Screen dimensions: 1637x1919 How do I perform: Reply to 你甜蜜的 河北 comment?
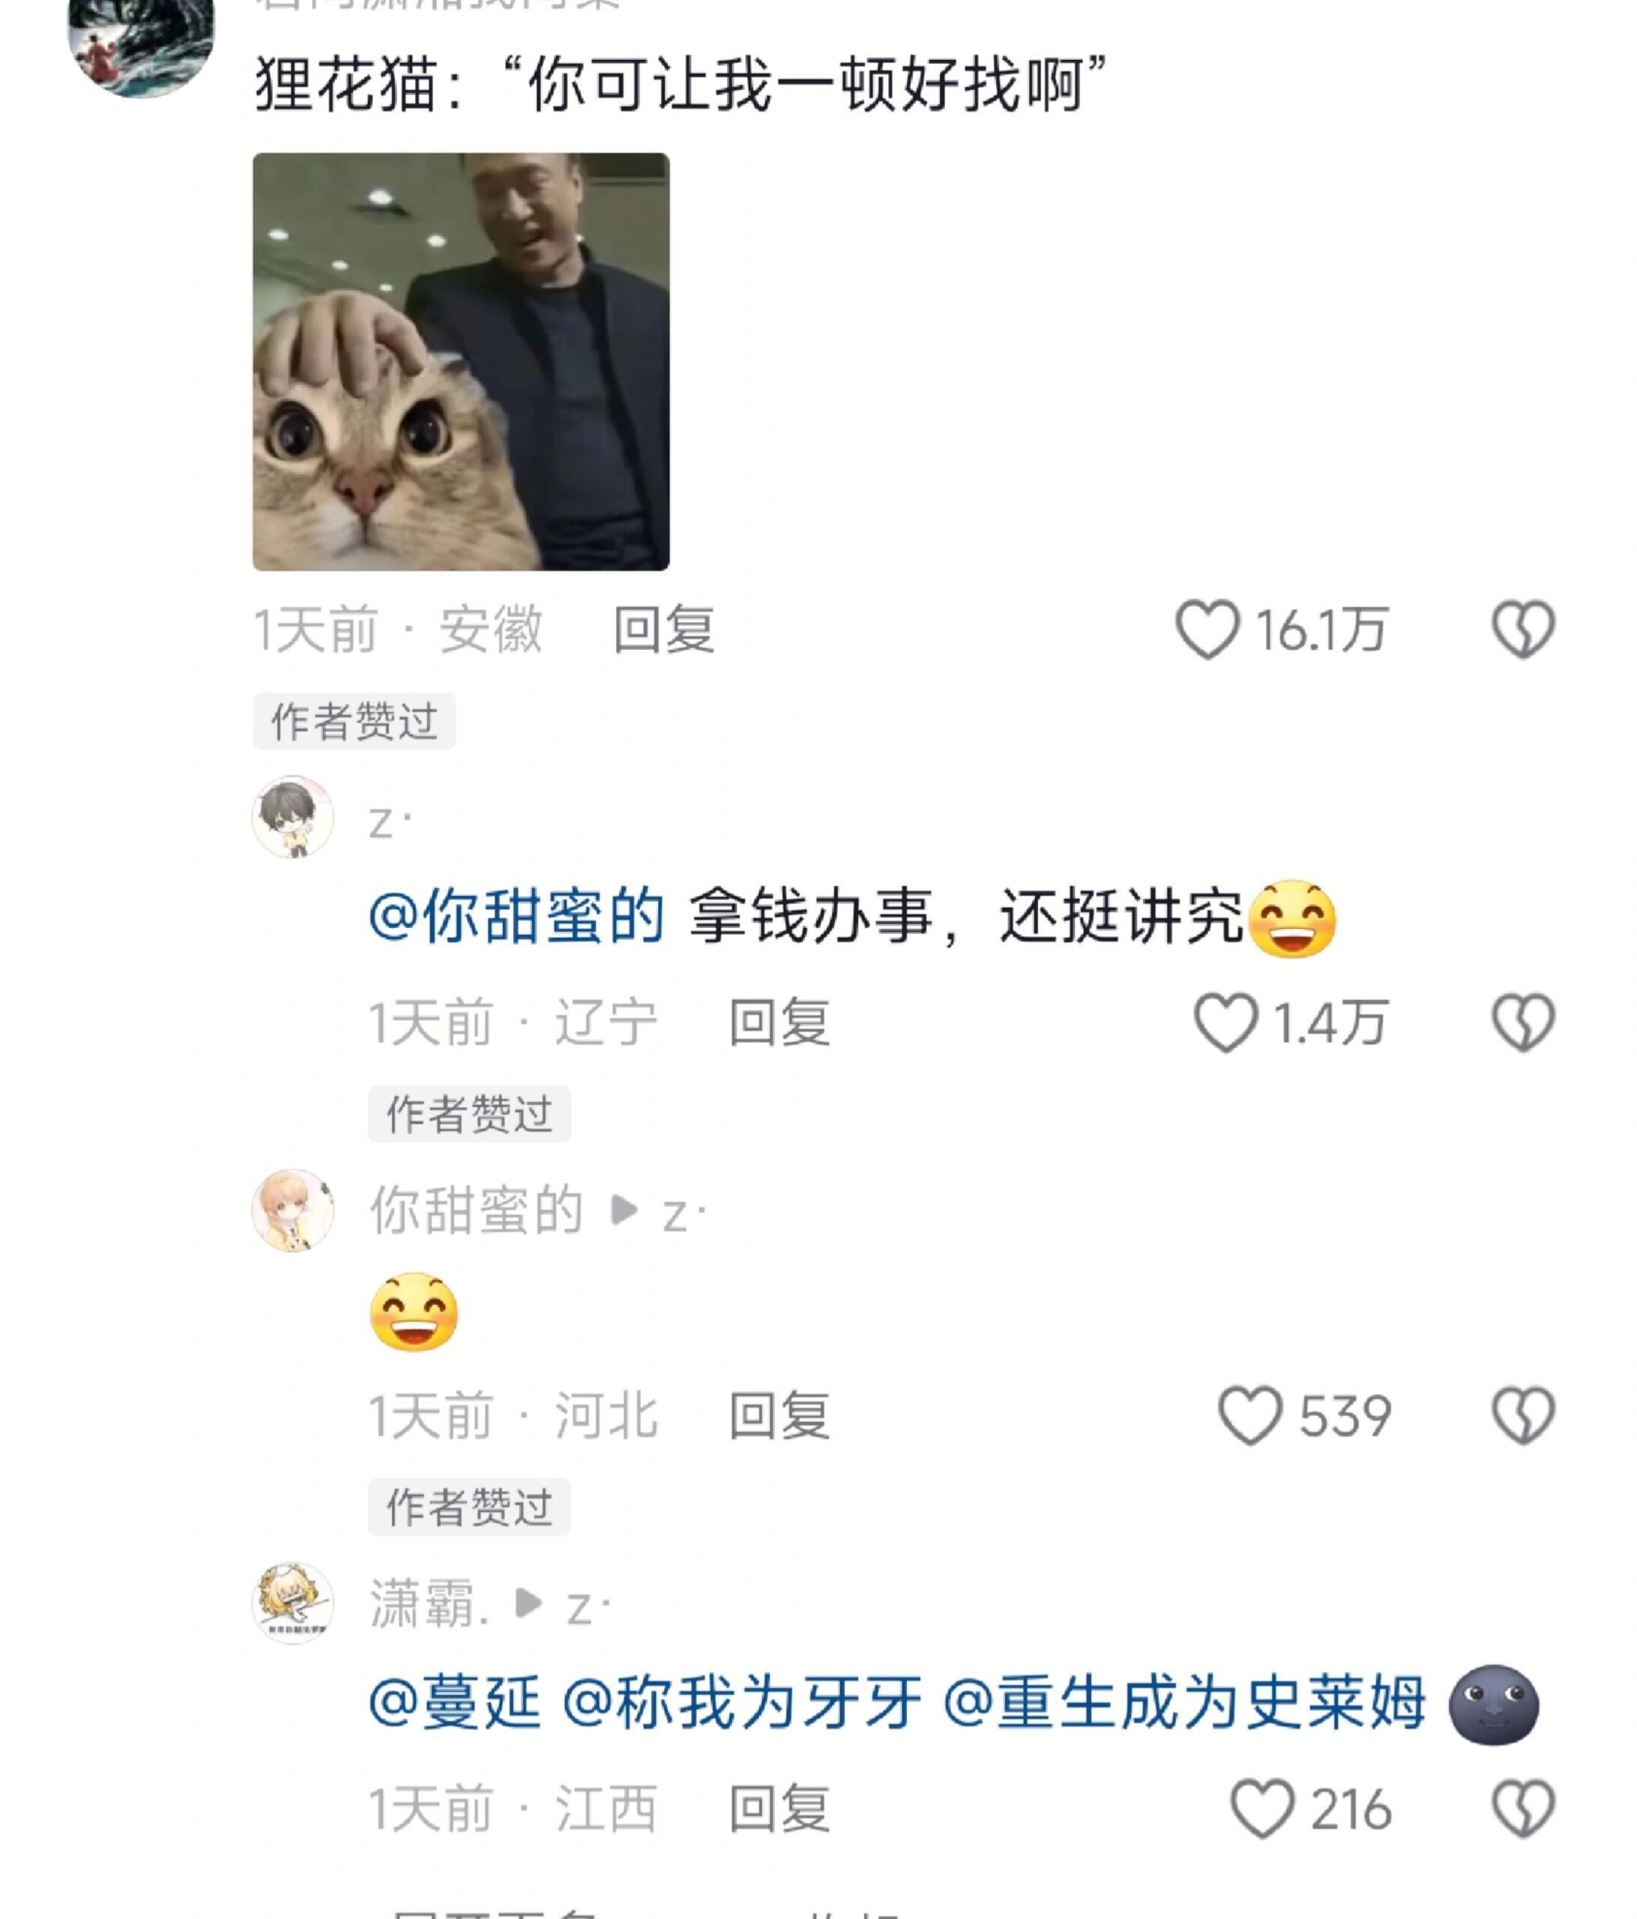(779, 1415)
